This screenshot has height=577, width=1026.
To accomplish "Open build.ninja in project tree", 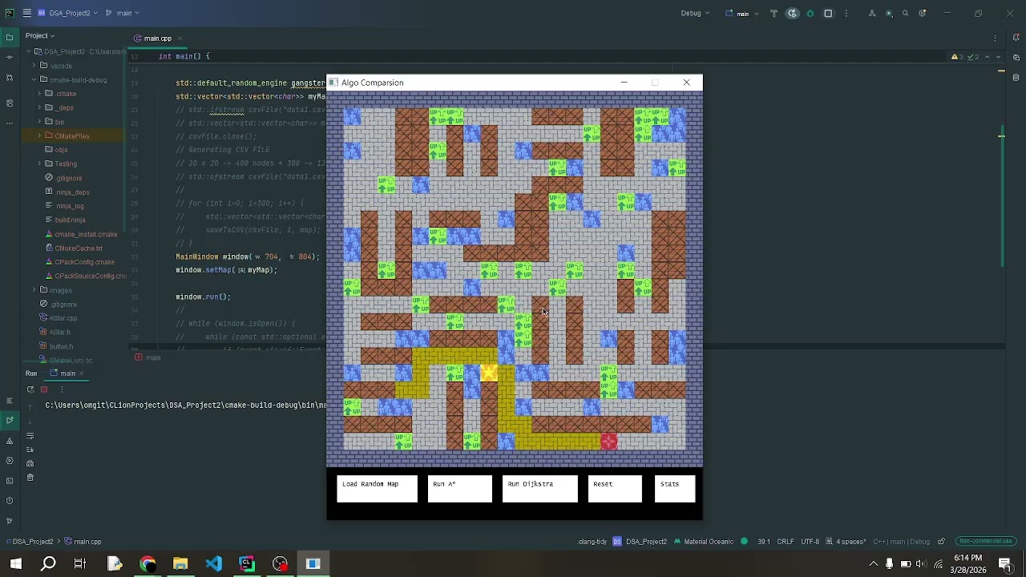I will (x=70, y=220).
